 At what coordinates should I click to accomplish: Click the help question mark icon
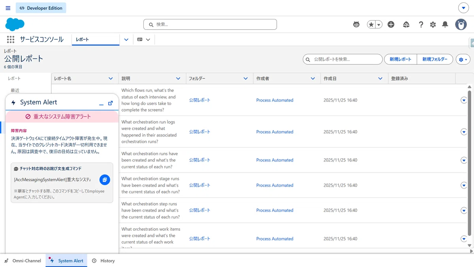(421, 25)
